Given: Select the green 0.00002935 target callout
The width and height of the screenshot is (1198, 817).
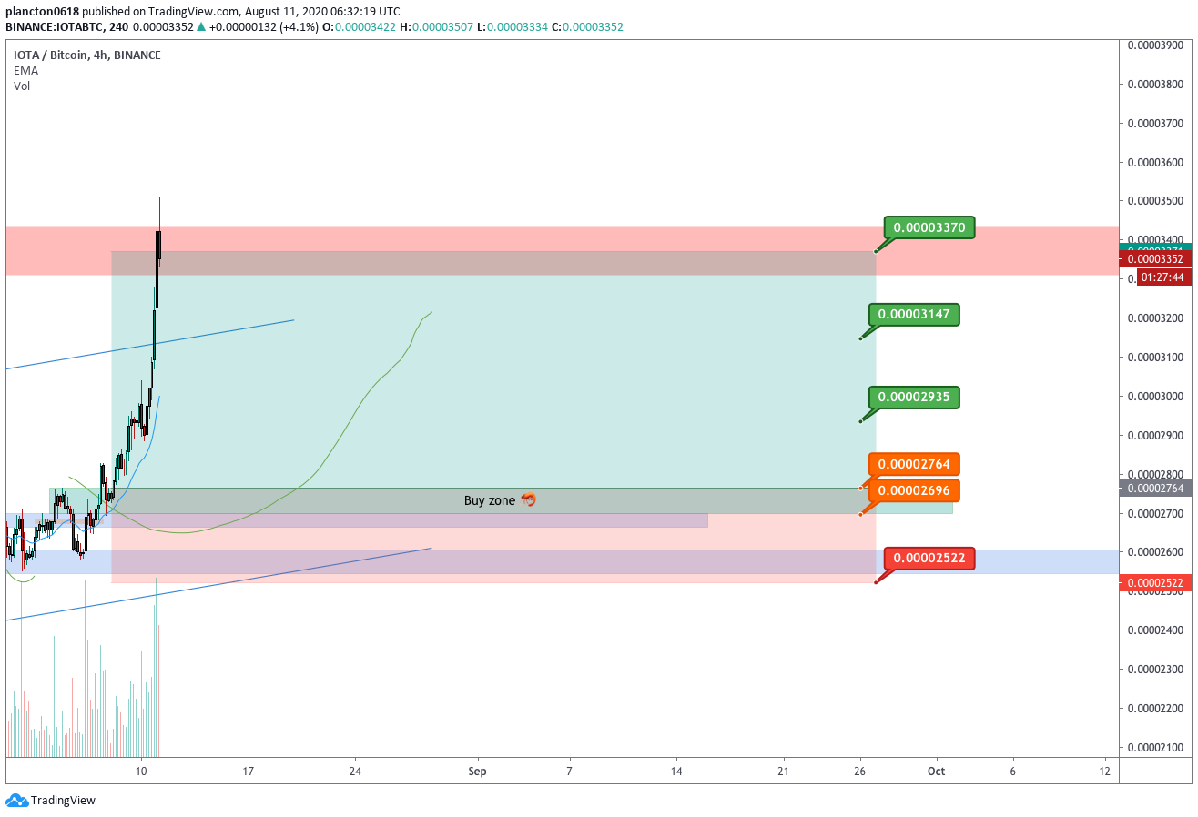Looking at the screenshot, I should (914, 398).
